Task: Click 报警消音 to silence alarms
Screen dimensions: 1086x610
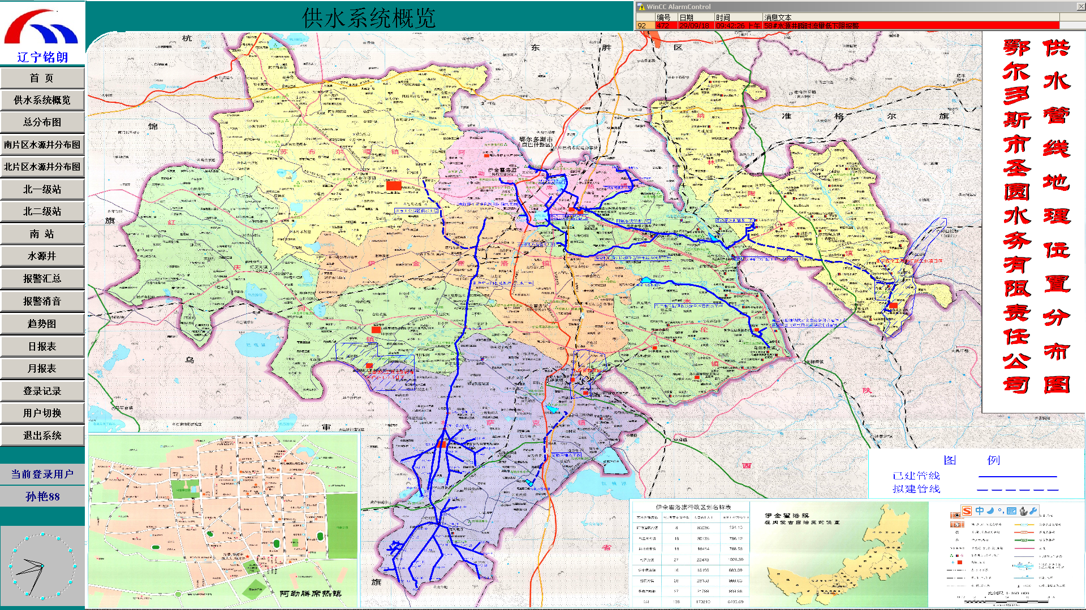Action: 42,301
